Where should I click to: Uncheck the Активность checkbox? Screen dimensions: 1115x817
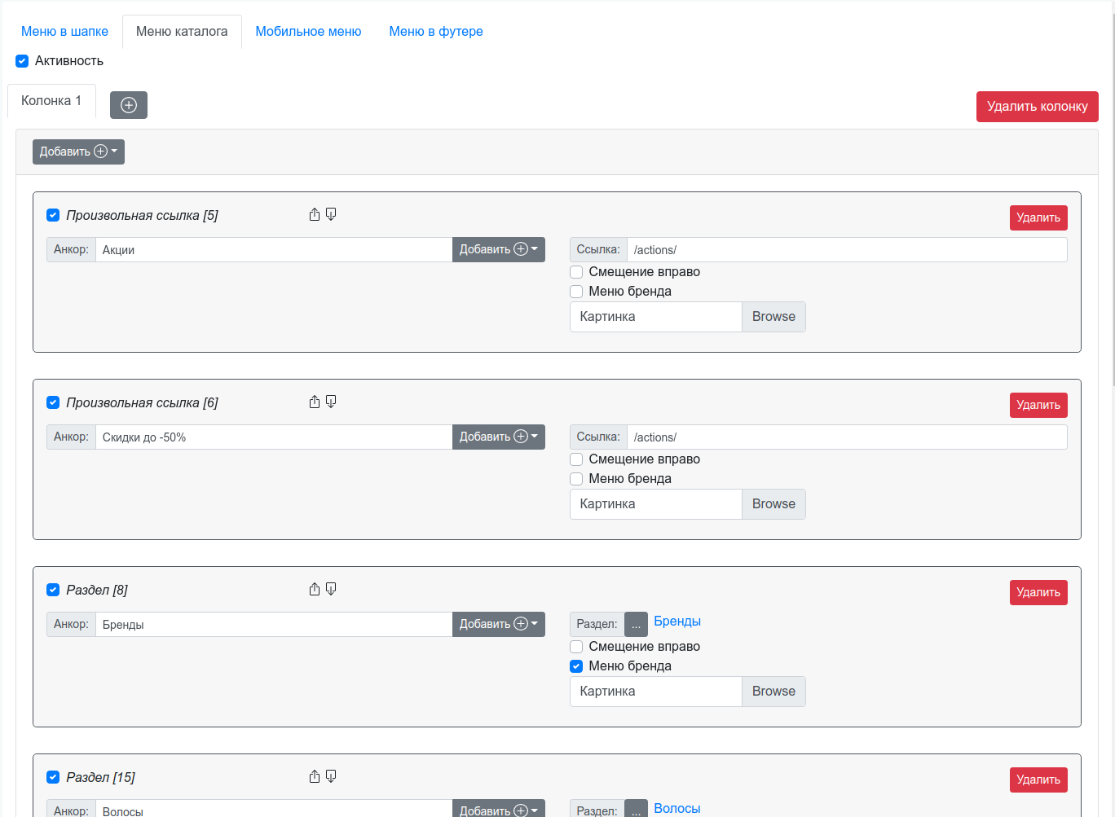(x=22, y=61)
